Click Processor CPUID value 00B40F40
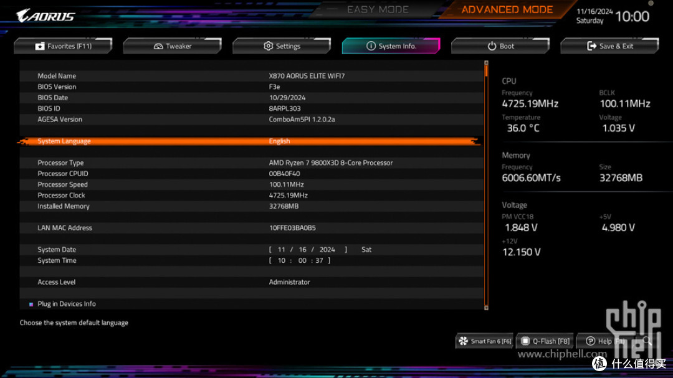Image resolution: width=673 pixels, height=378 pixels. tap(284, 174)
